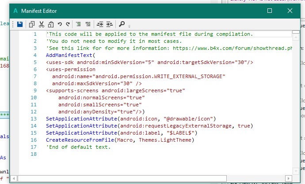Screen dimensions: 305x184
Task: Click line number 18 in the gutter
Action: click(34, 154)
